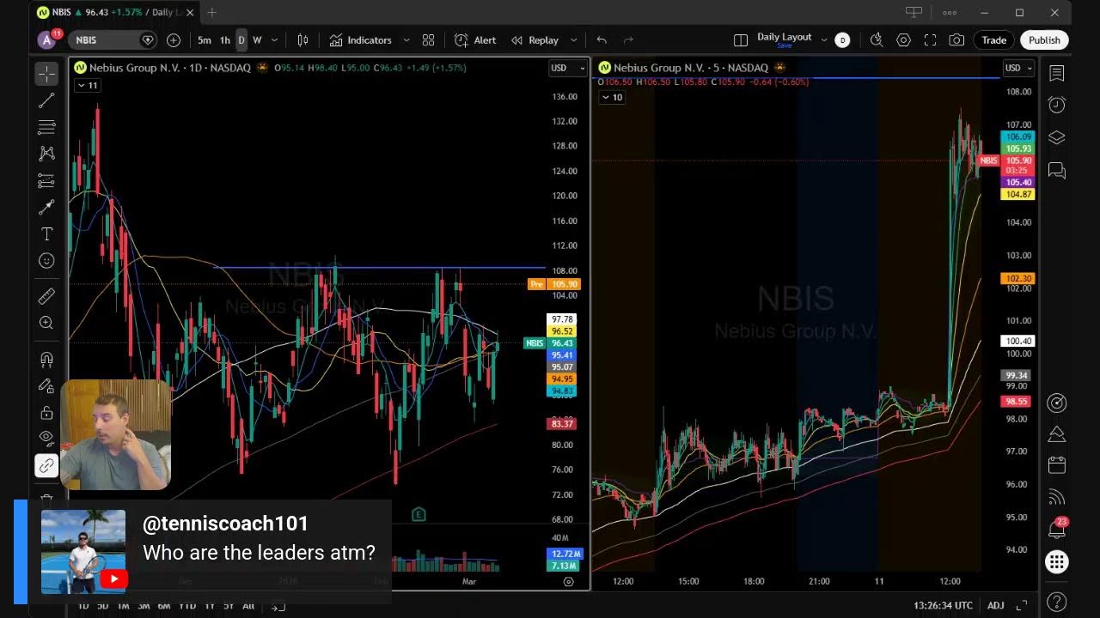Expand the layout management chevron

[824, 40]
